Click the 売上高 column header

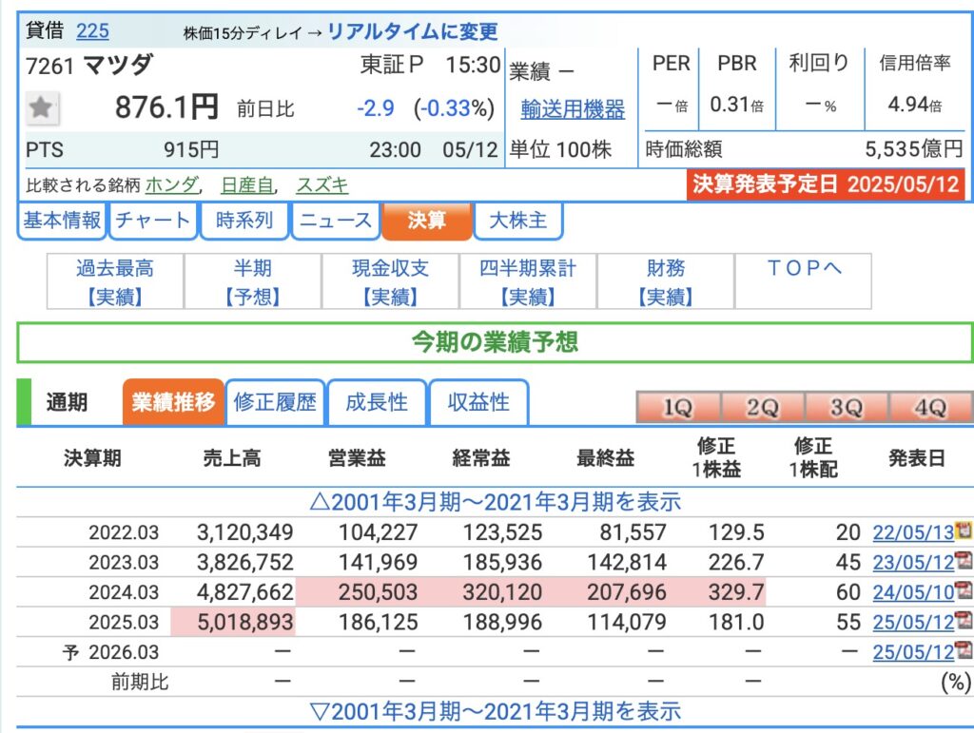(232, 458)
